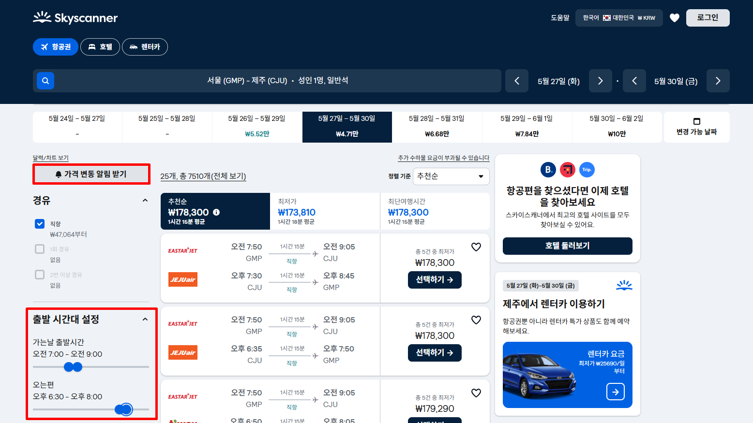The height and width of the screenshot is (423, 753).
Task: Switch to the 렌터카 tab
Action: pos(145,47)
